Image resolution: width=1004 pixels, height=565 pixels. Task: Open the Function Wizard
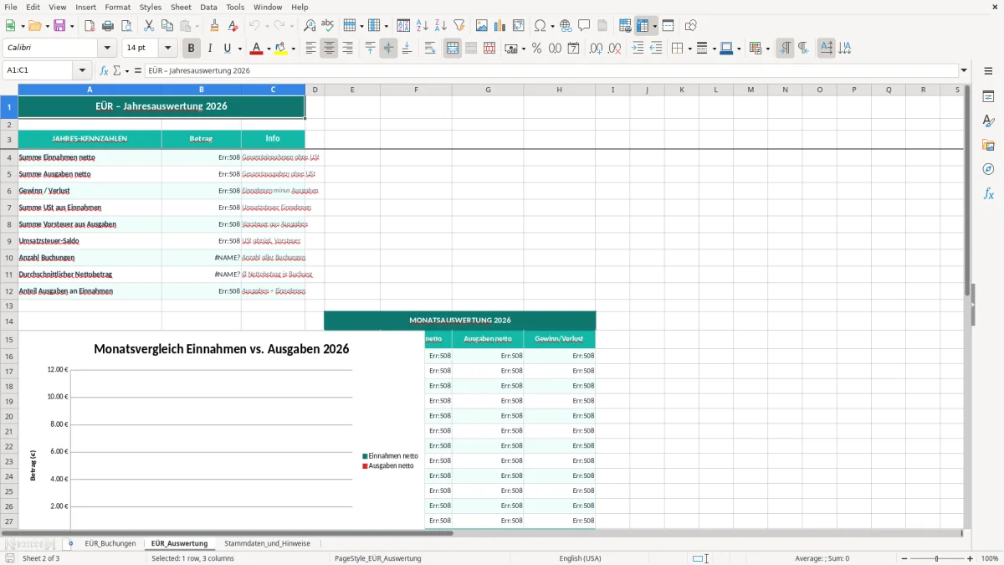click(x=104, y=70)
